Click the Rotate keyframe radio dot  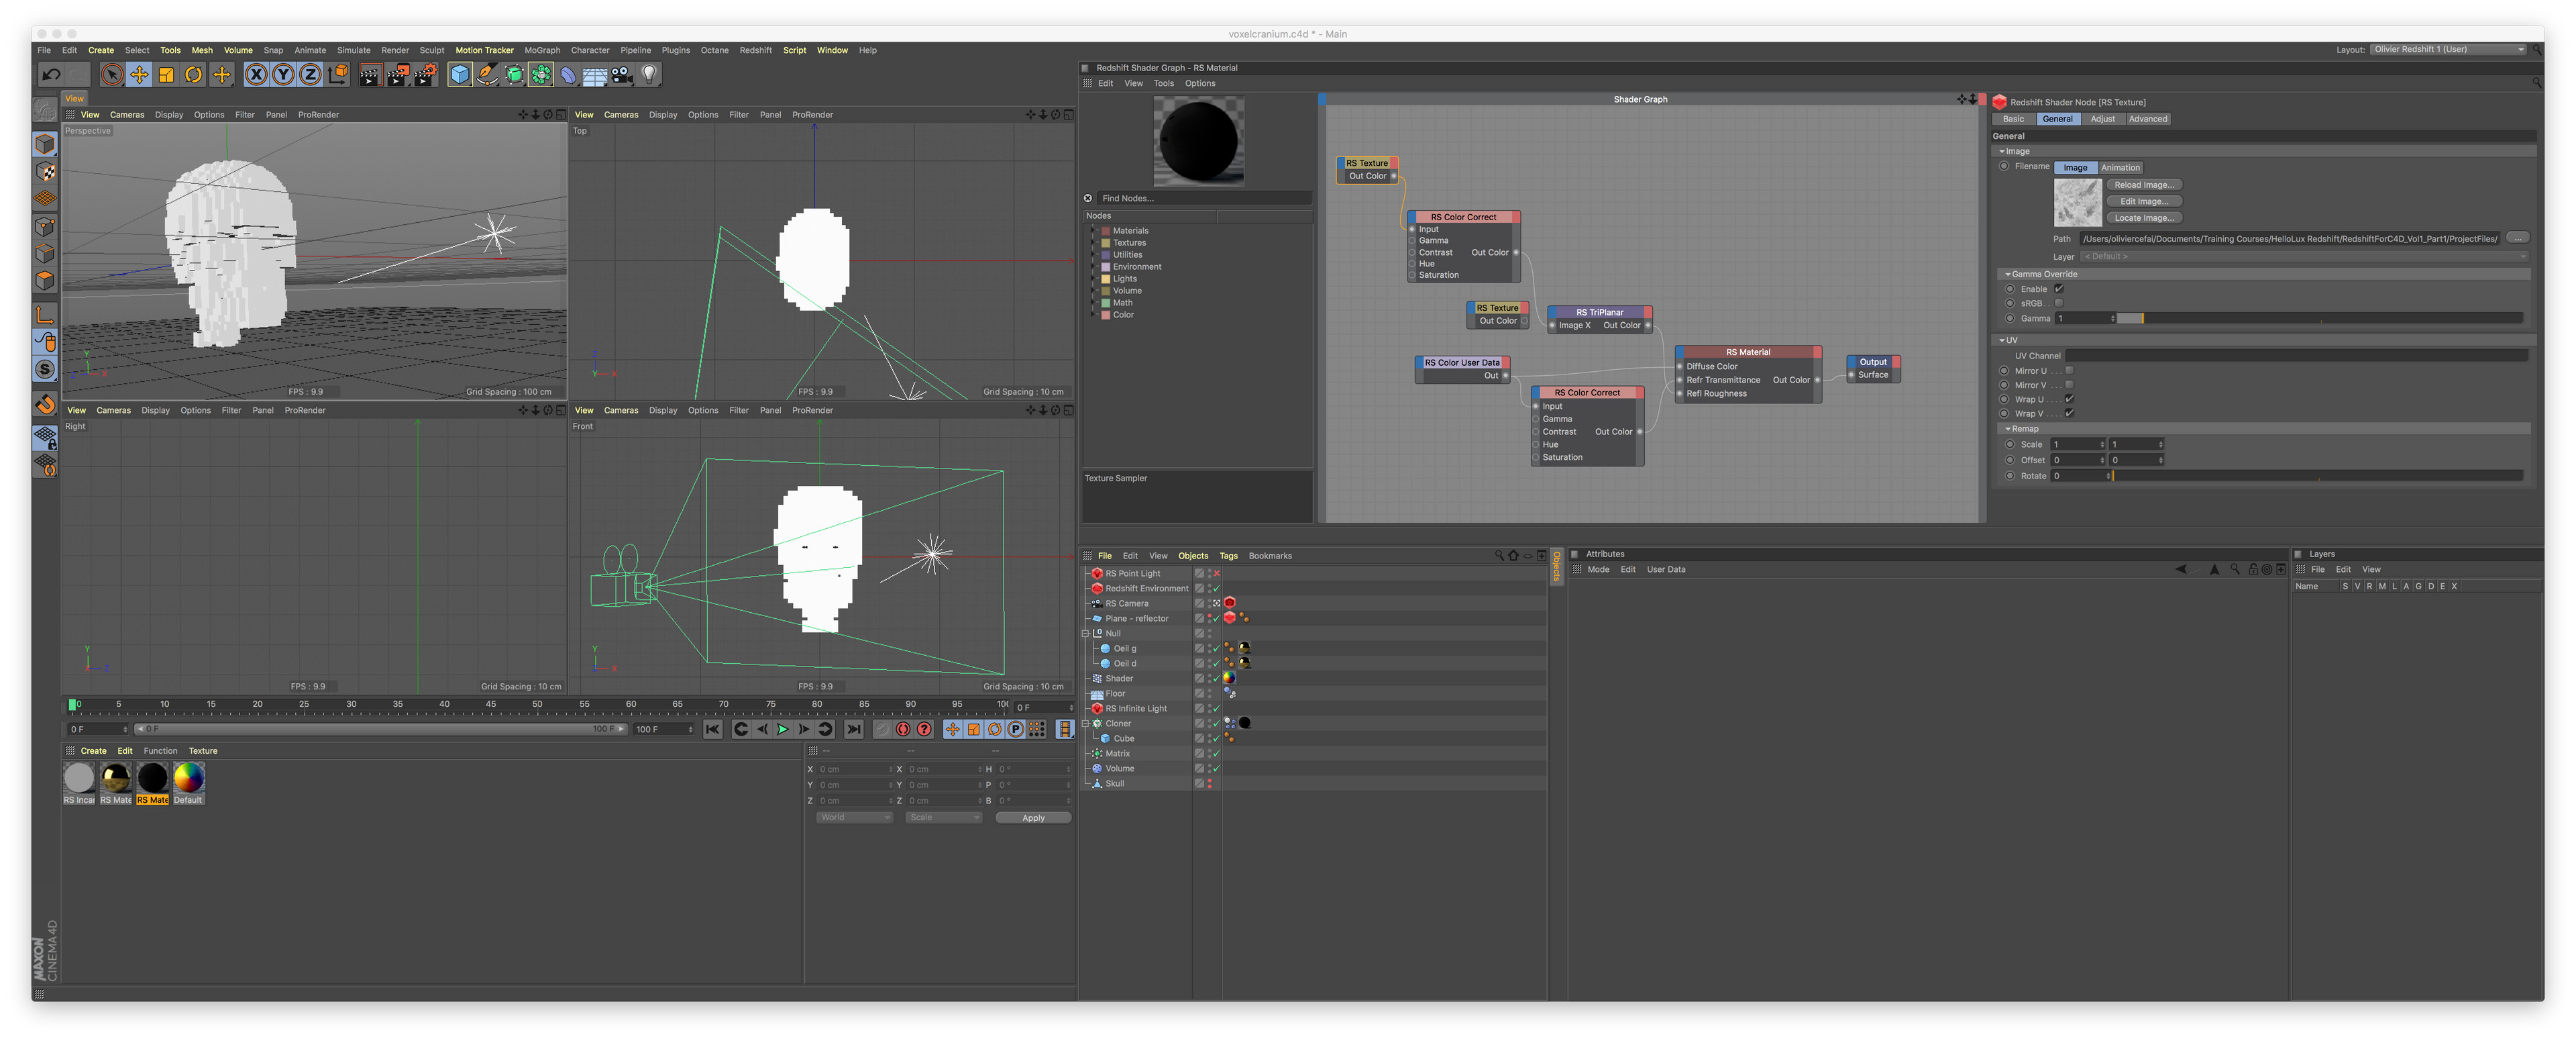pos(2010,475)
